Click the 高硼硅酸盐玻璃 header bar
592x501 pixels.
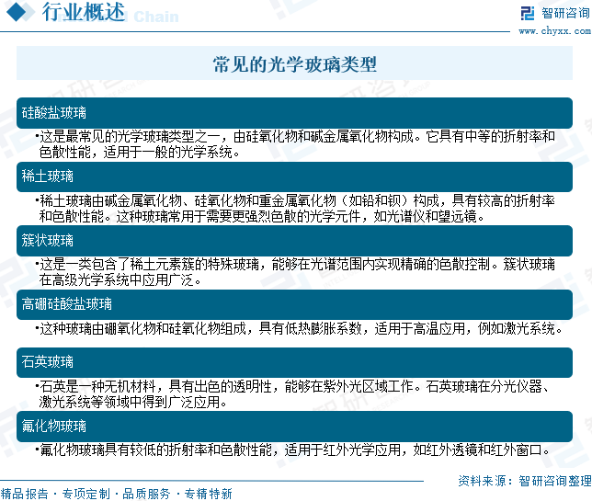(294, 304)
